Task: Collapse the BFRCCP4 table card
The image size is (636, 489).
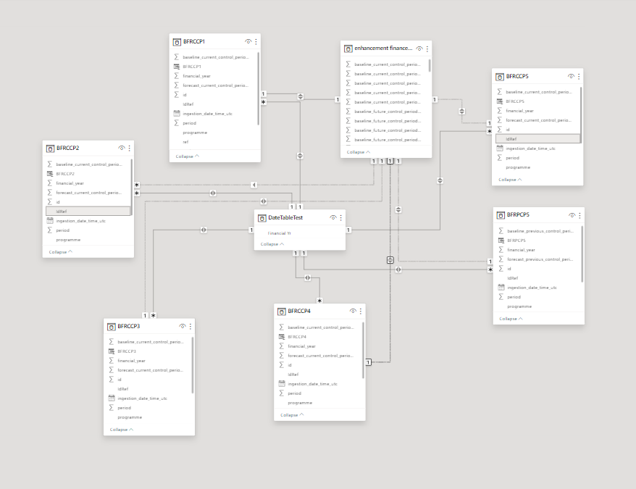Action: click(x=292, y=415)
